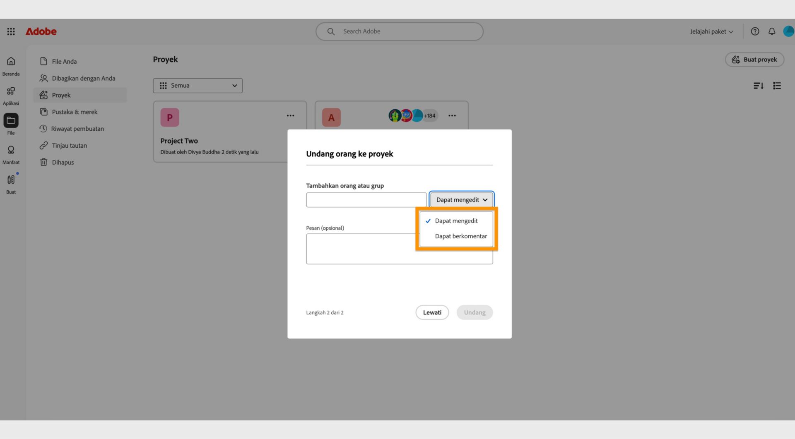This screenshot has height=439, width=795.
Task: Open Riwayat pembuatan from the navigation
Action: (x=77, y=129)
